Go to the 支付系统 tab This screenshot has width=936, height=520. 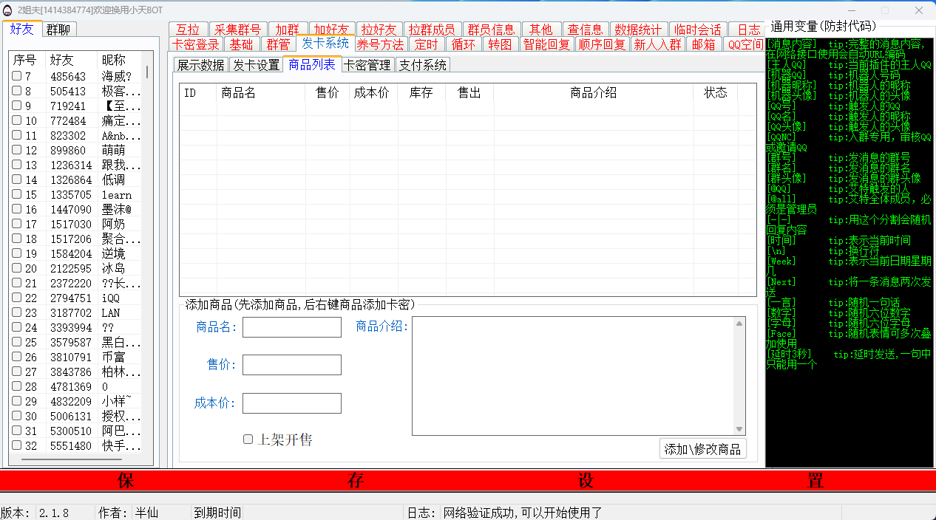coord(423,65)
